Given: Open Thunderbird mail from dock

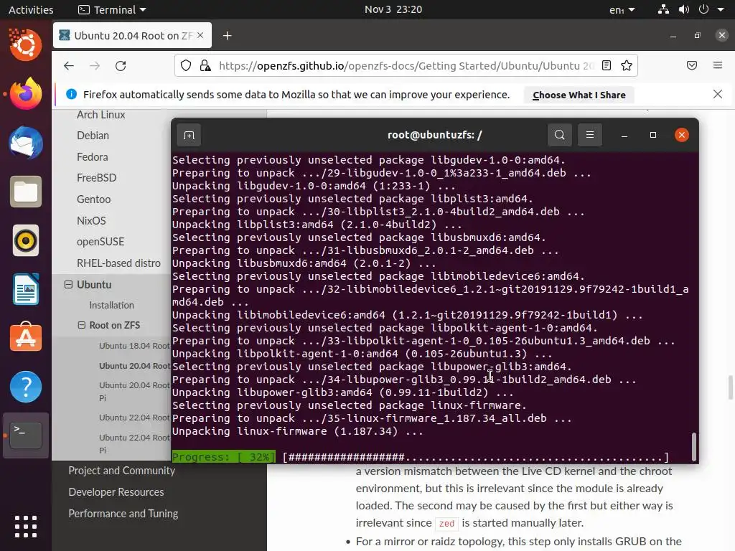Looking at the screenshot, I should click(26, 143).
